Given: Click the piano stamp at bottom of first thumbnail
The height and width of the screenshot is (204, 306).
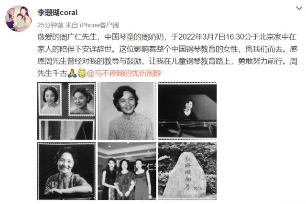Looking at the screenshot, I should [67, 129].
